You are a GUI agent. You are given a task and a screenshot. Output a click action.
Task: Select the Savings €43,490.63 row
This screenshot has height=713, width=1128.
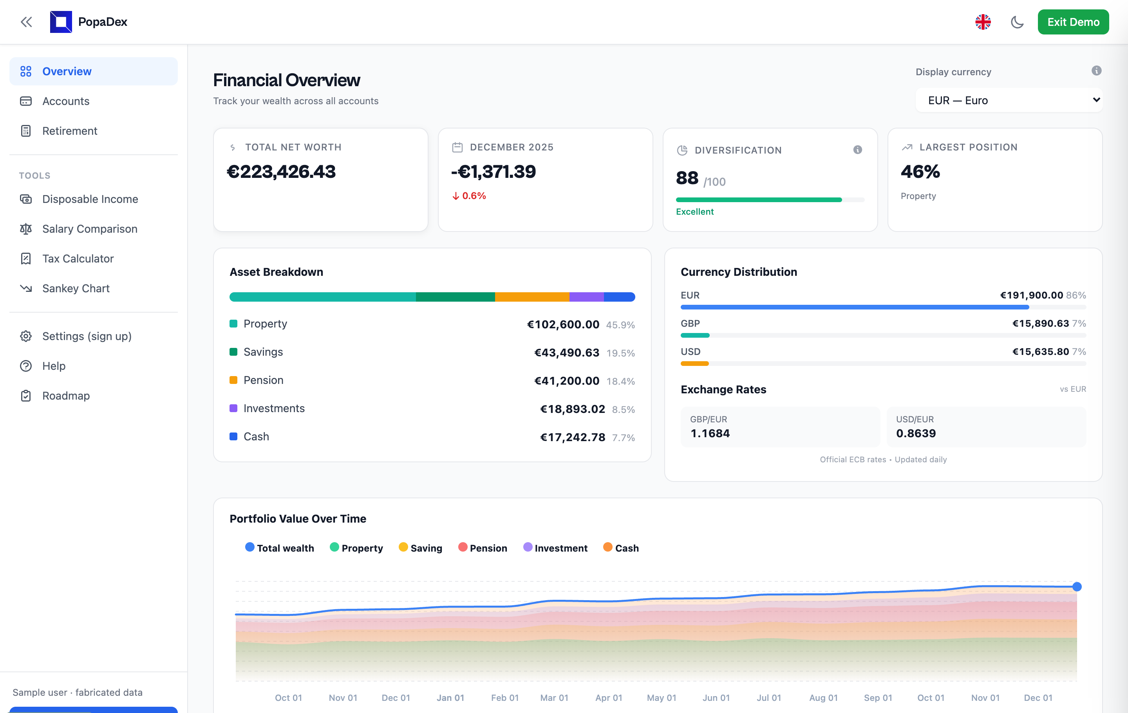pyautogui.click(x=432, y=352)
